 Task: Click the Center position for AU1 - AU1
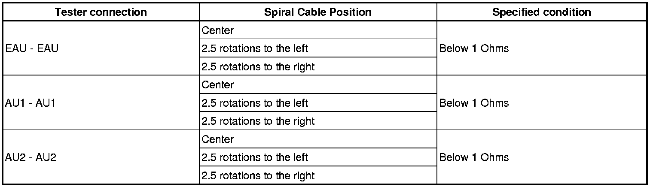tap(218, 85)
